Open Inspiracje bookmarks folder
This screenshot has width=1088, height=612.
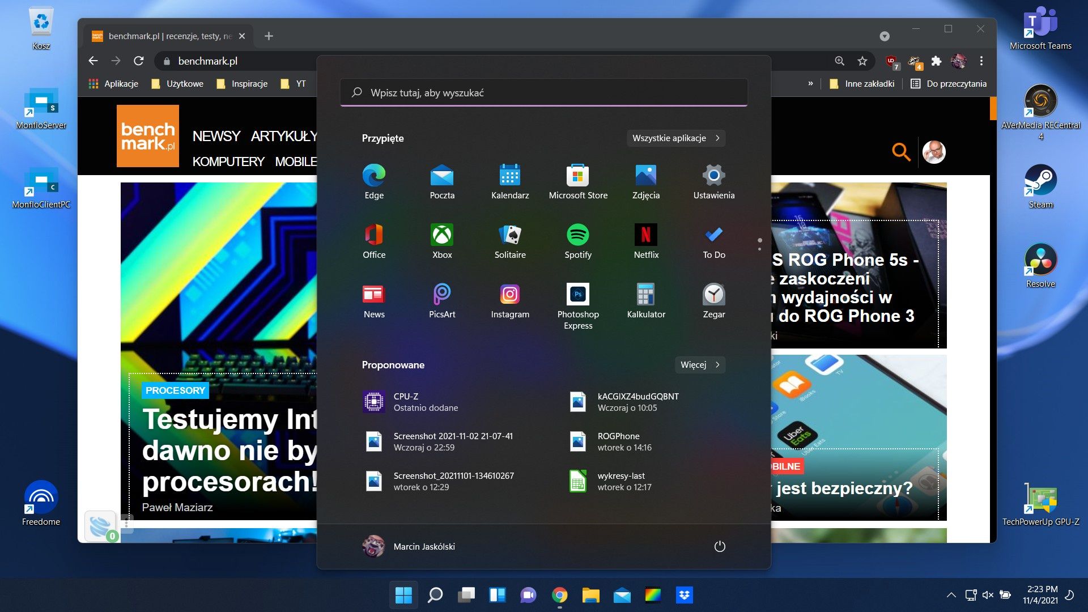242,83
